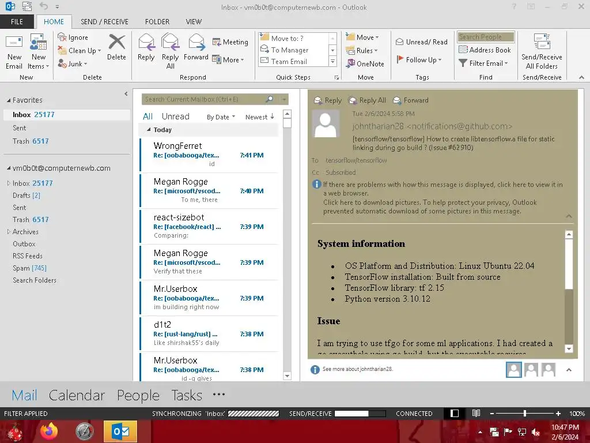Create a New Email message
The image size is (590, 443).
tap(14, 51)
